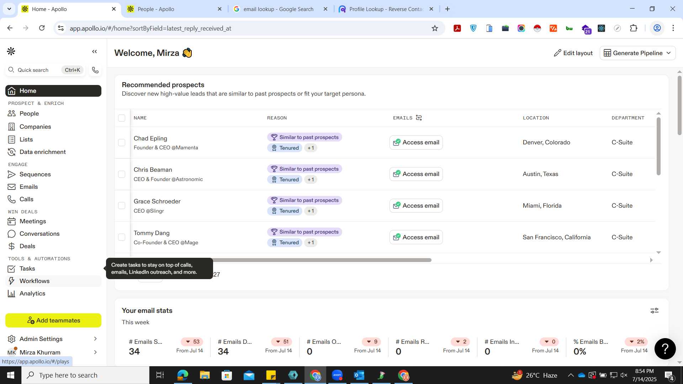Screen dimensions: 683x384
Task: Expand the Mirza Khurram profile chevron
Action: [95, 352]
